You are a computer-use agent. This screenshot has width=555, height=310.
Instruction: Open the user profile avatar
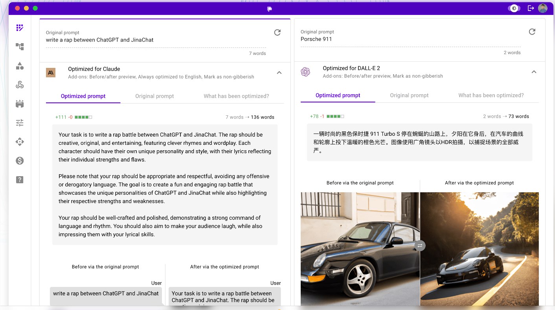[x=543, y=8]
